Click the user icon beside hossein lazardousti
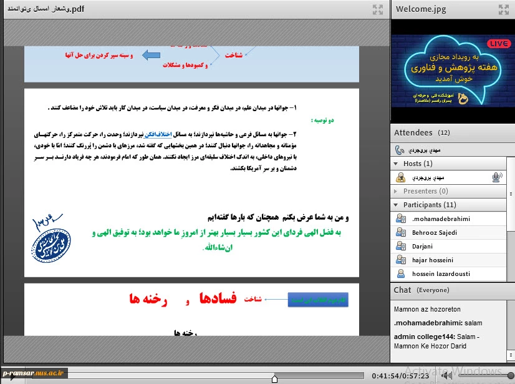Screen dimensions: 515x384 (401, 273)
